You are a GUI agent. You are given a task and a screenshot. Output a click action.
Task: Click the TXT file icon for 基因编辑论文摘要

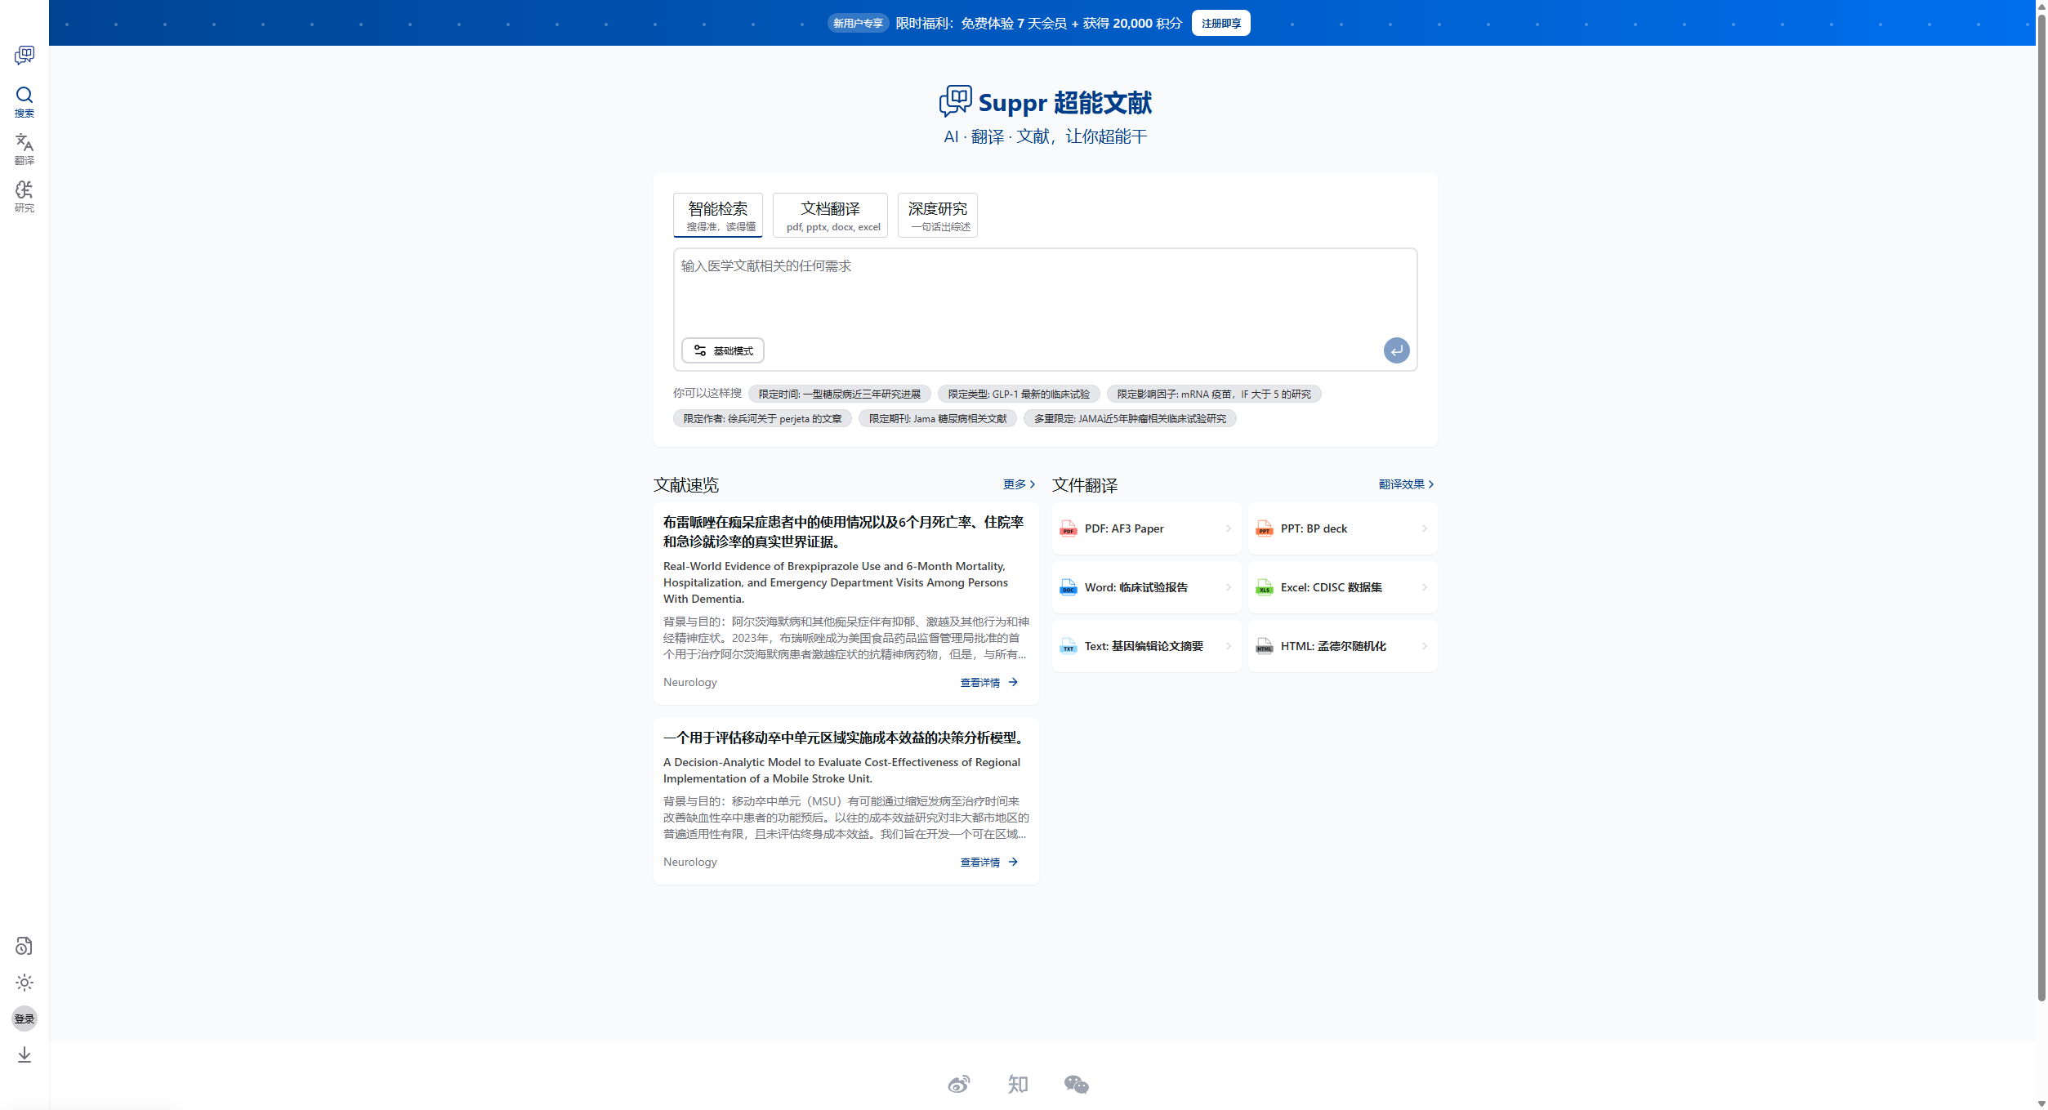point(1069,646)
